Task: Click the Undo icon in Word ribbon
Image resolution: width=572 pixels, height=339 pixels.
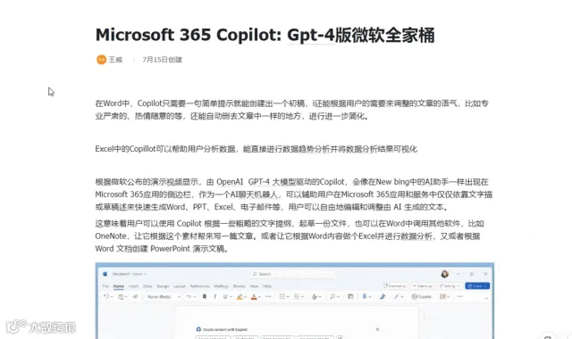Action: click(105, 297)
